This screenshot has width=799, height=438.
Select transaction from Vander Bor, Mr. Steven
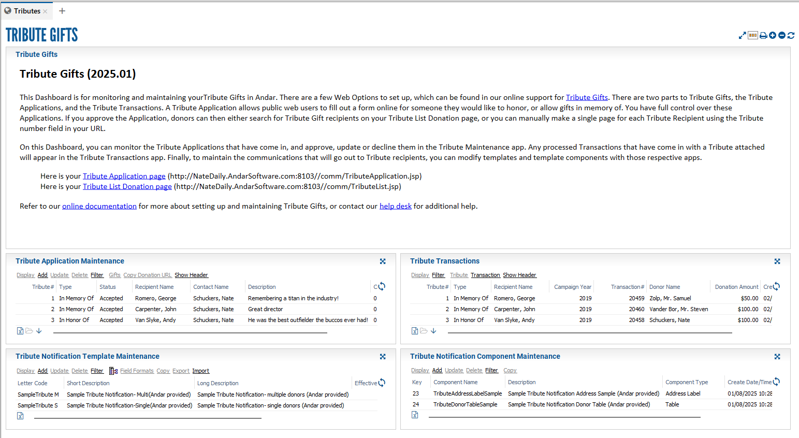pos(591,309)
